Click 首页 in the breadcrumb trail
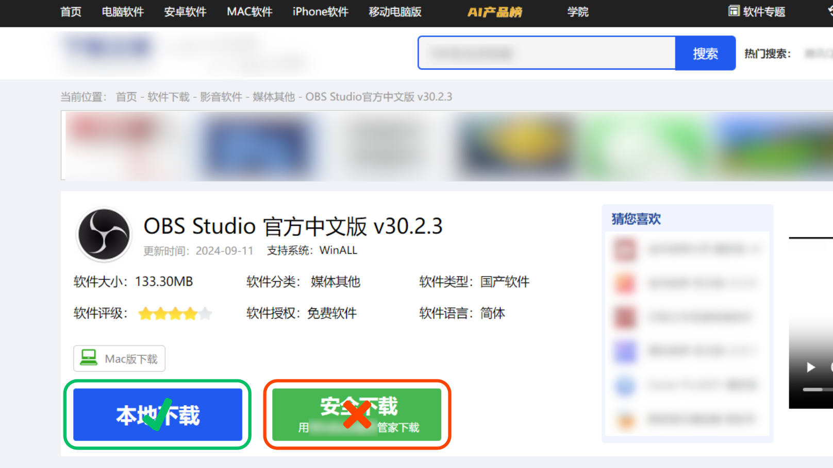The image size is (833, 468). tap(126, 97)
